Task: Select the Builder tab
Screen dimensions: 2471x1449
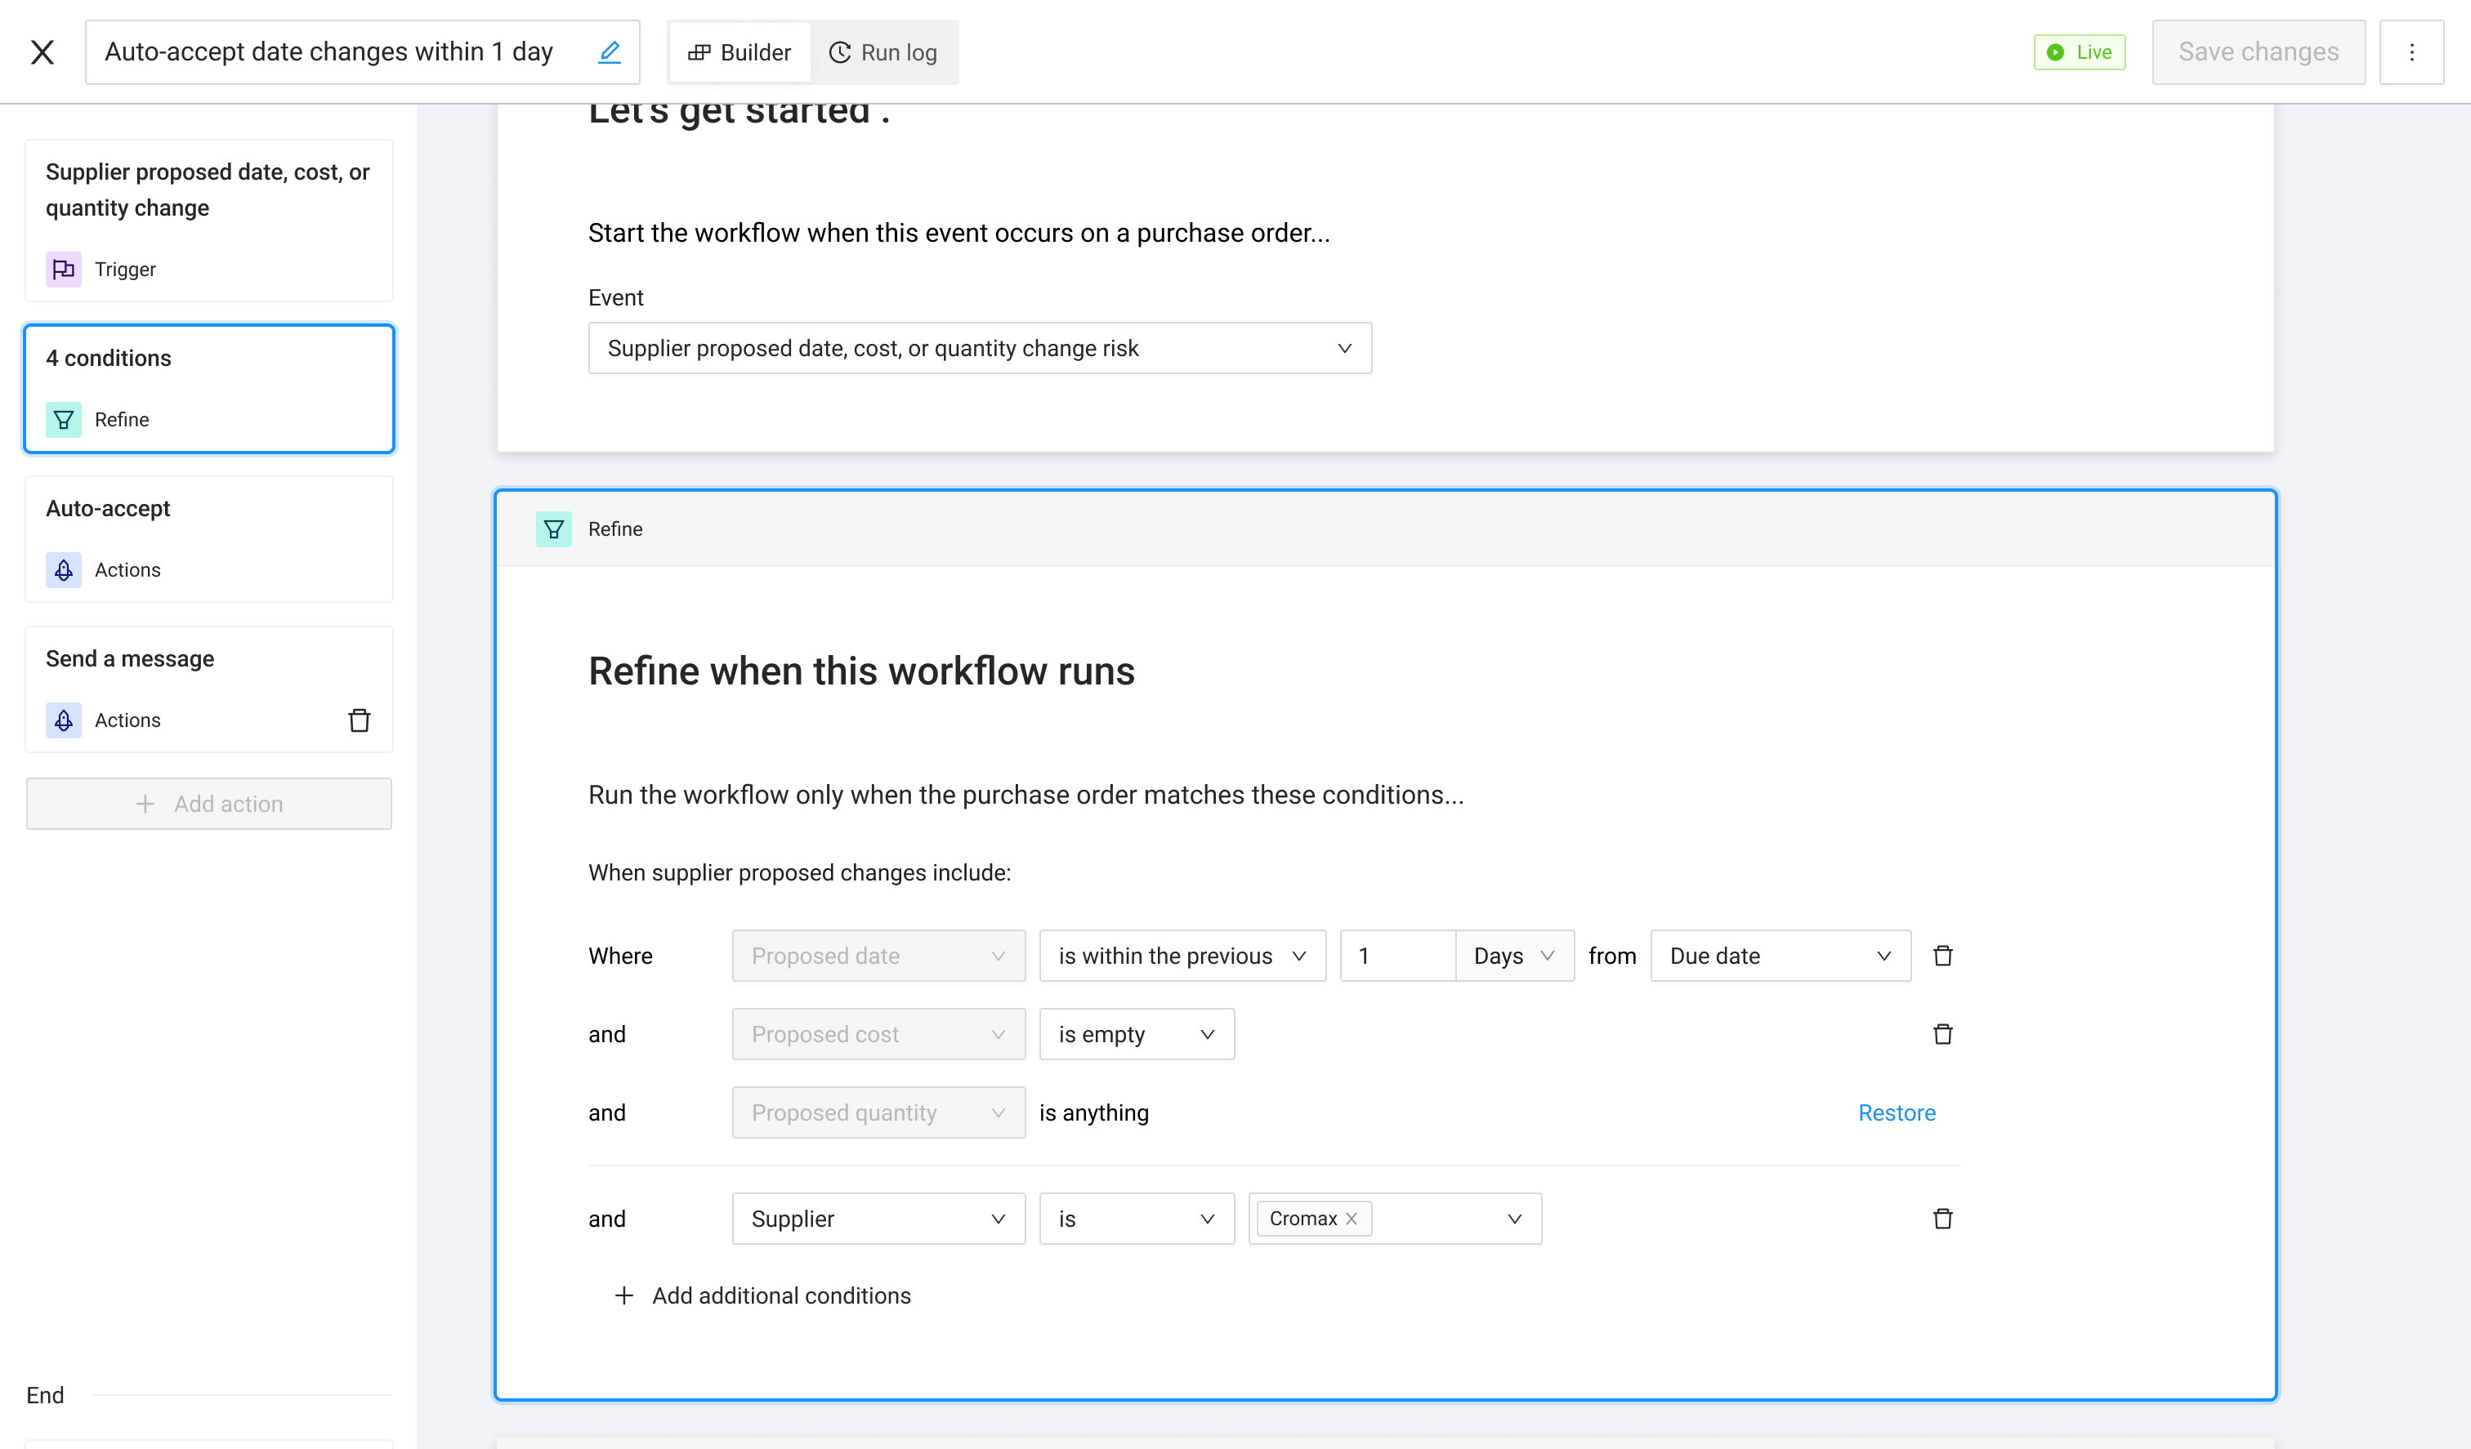Action: (740, 52)
